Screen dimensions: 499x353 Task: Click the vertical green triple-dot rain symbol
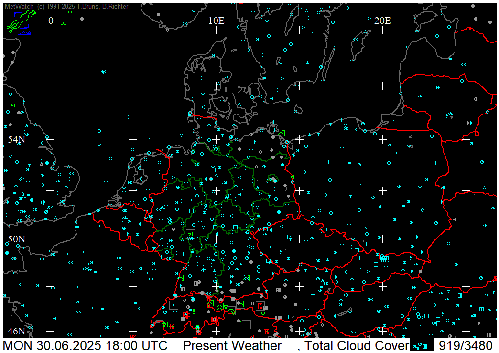(194, 311)
